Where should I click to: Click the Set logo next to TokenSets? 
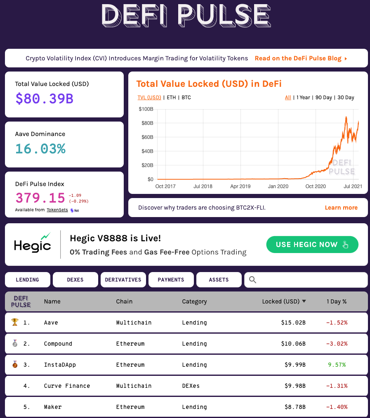(x=75, y=210)
